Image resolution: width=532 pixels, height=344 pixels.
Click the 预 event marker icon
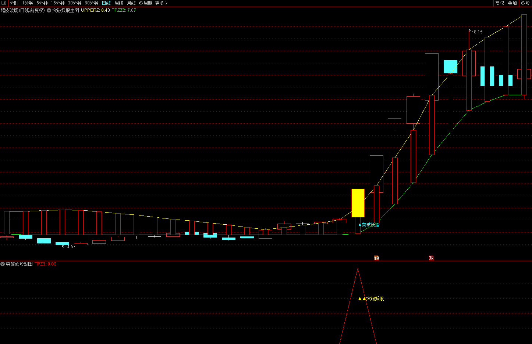[x=376, y=258]
